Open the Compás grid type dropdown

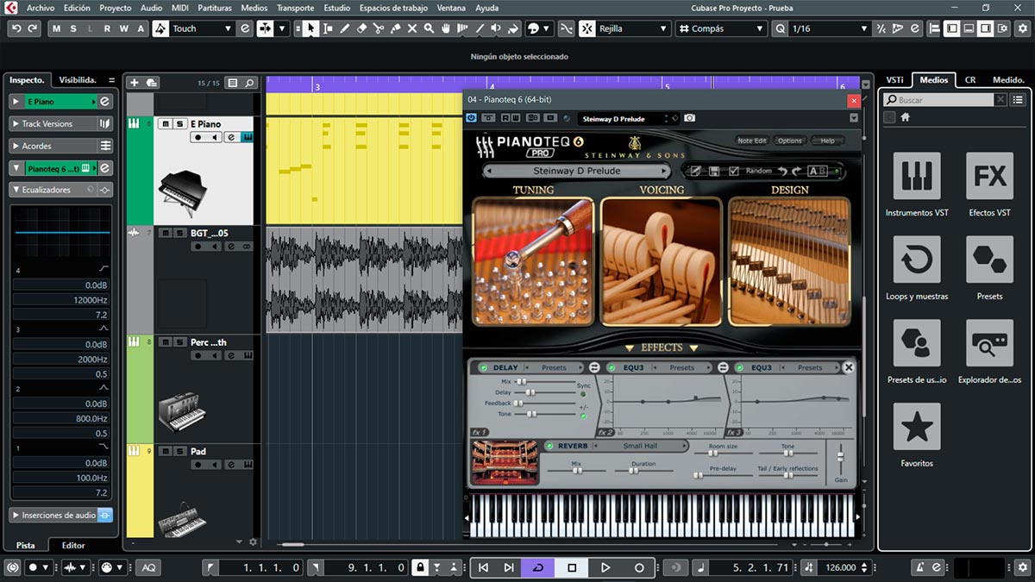click(x=719, y=28)
